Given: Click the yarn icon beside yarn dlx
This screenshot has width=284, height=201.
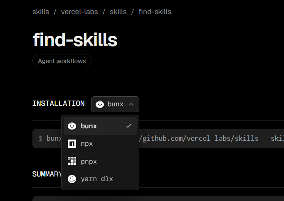Looking at the screenshot, I should click(x=72, y=179).
